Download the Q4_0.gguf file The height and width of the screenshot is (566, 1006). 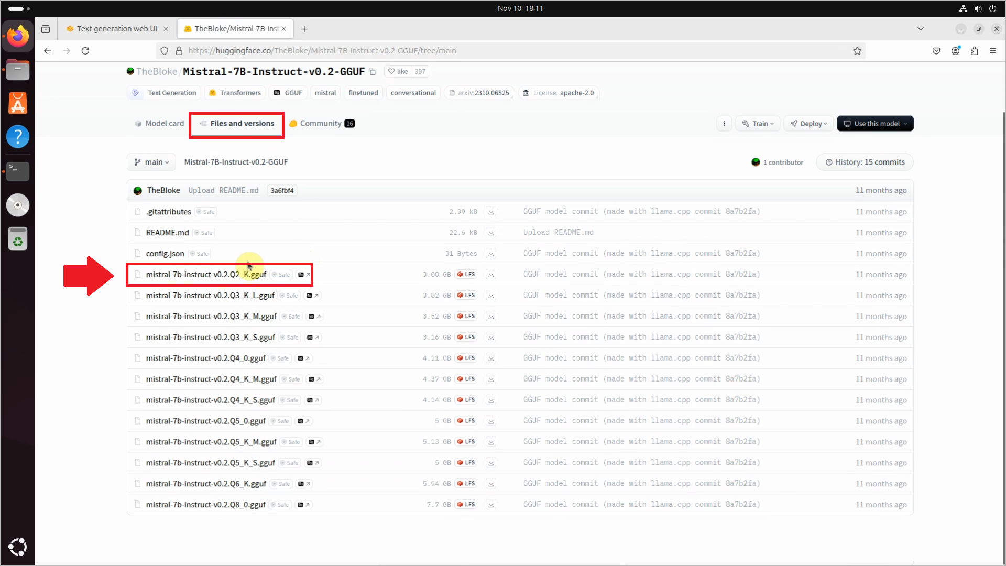point(491,358)
